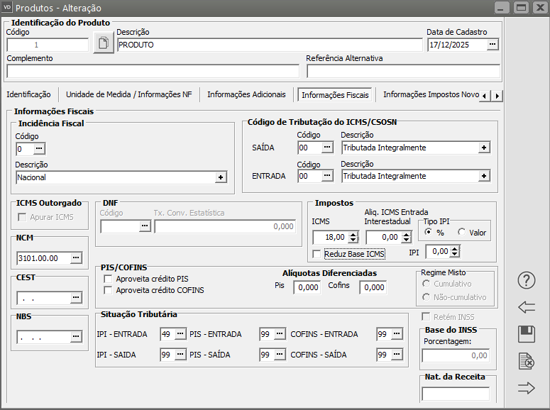Expand the SAÍDA Descrição dropdown
The width and height of the screenshot is (550, 410).
(484, 148)
